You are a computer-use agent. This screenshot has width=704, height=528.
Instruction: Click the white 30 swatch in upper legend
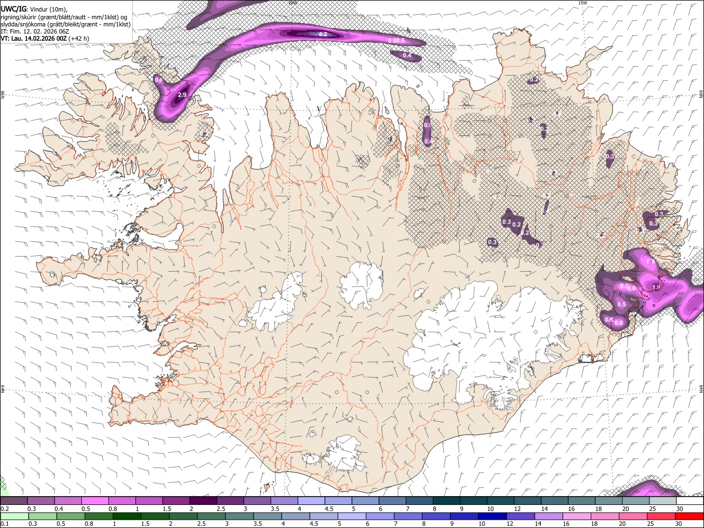(690, 501)
